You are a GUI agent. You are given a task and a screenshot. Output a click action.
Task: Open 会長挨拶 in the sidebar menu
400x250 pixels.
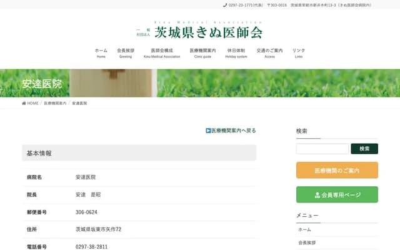(x=307, y=242)
